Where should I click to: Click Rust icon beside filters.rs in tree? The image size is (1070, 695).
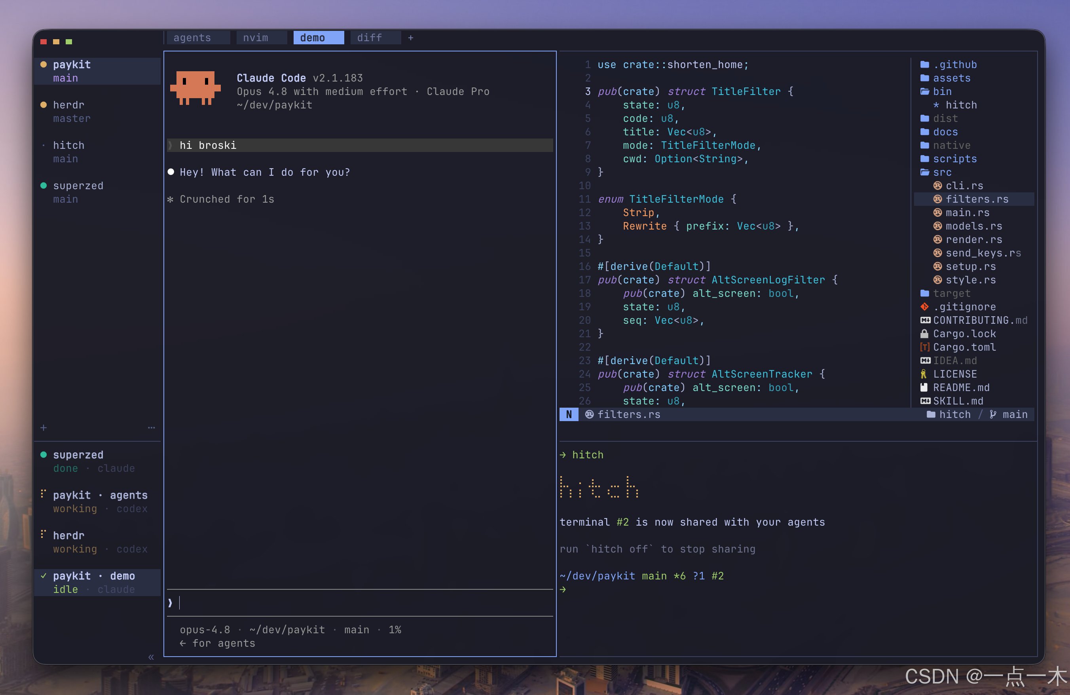pos(937,199)
